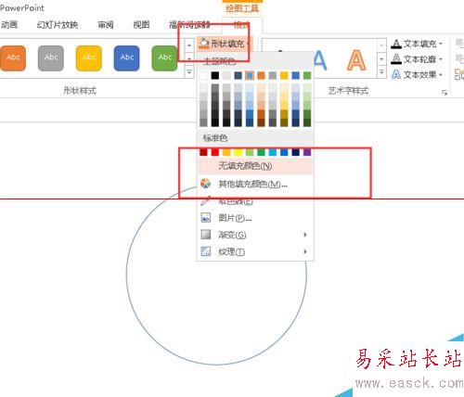This screenshot has height=397, width=464.
Task: Pick the orange theme color swatch
Action: pos(261,75)
